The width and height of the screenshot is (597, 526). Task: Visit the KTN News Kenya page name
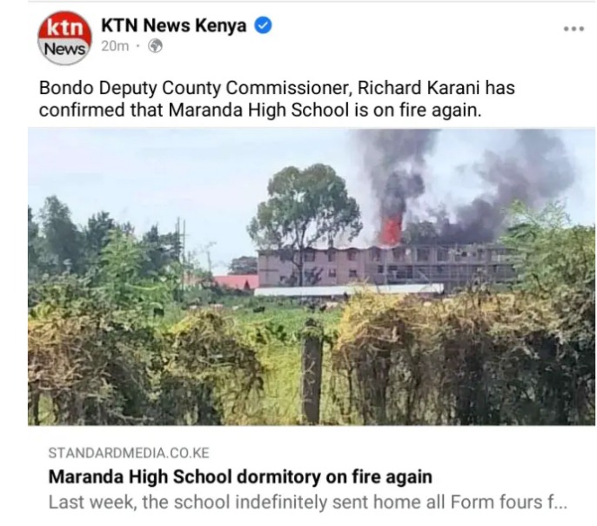[174, 25]
